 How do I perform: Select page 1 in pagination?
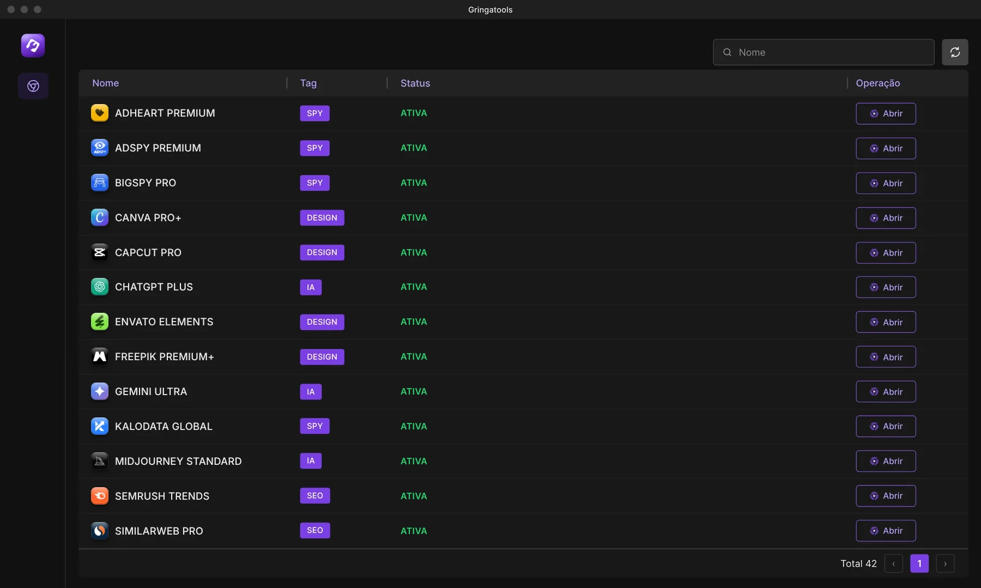tap(919, 563)
